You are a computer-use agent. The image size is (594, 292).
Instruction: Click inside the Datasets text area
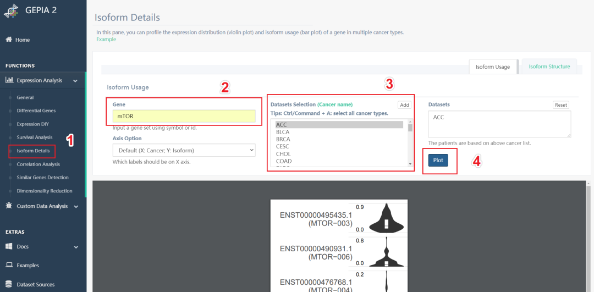pyautogui.click(x=499, y=124)
